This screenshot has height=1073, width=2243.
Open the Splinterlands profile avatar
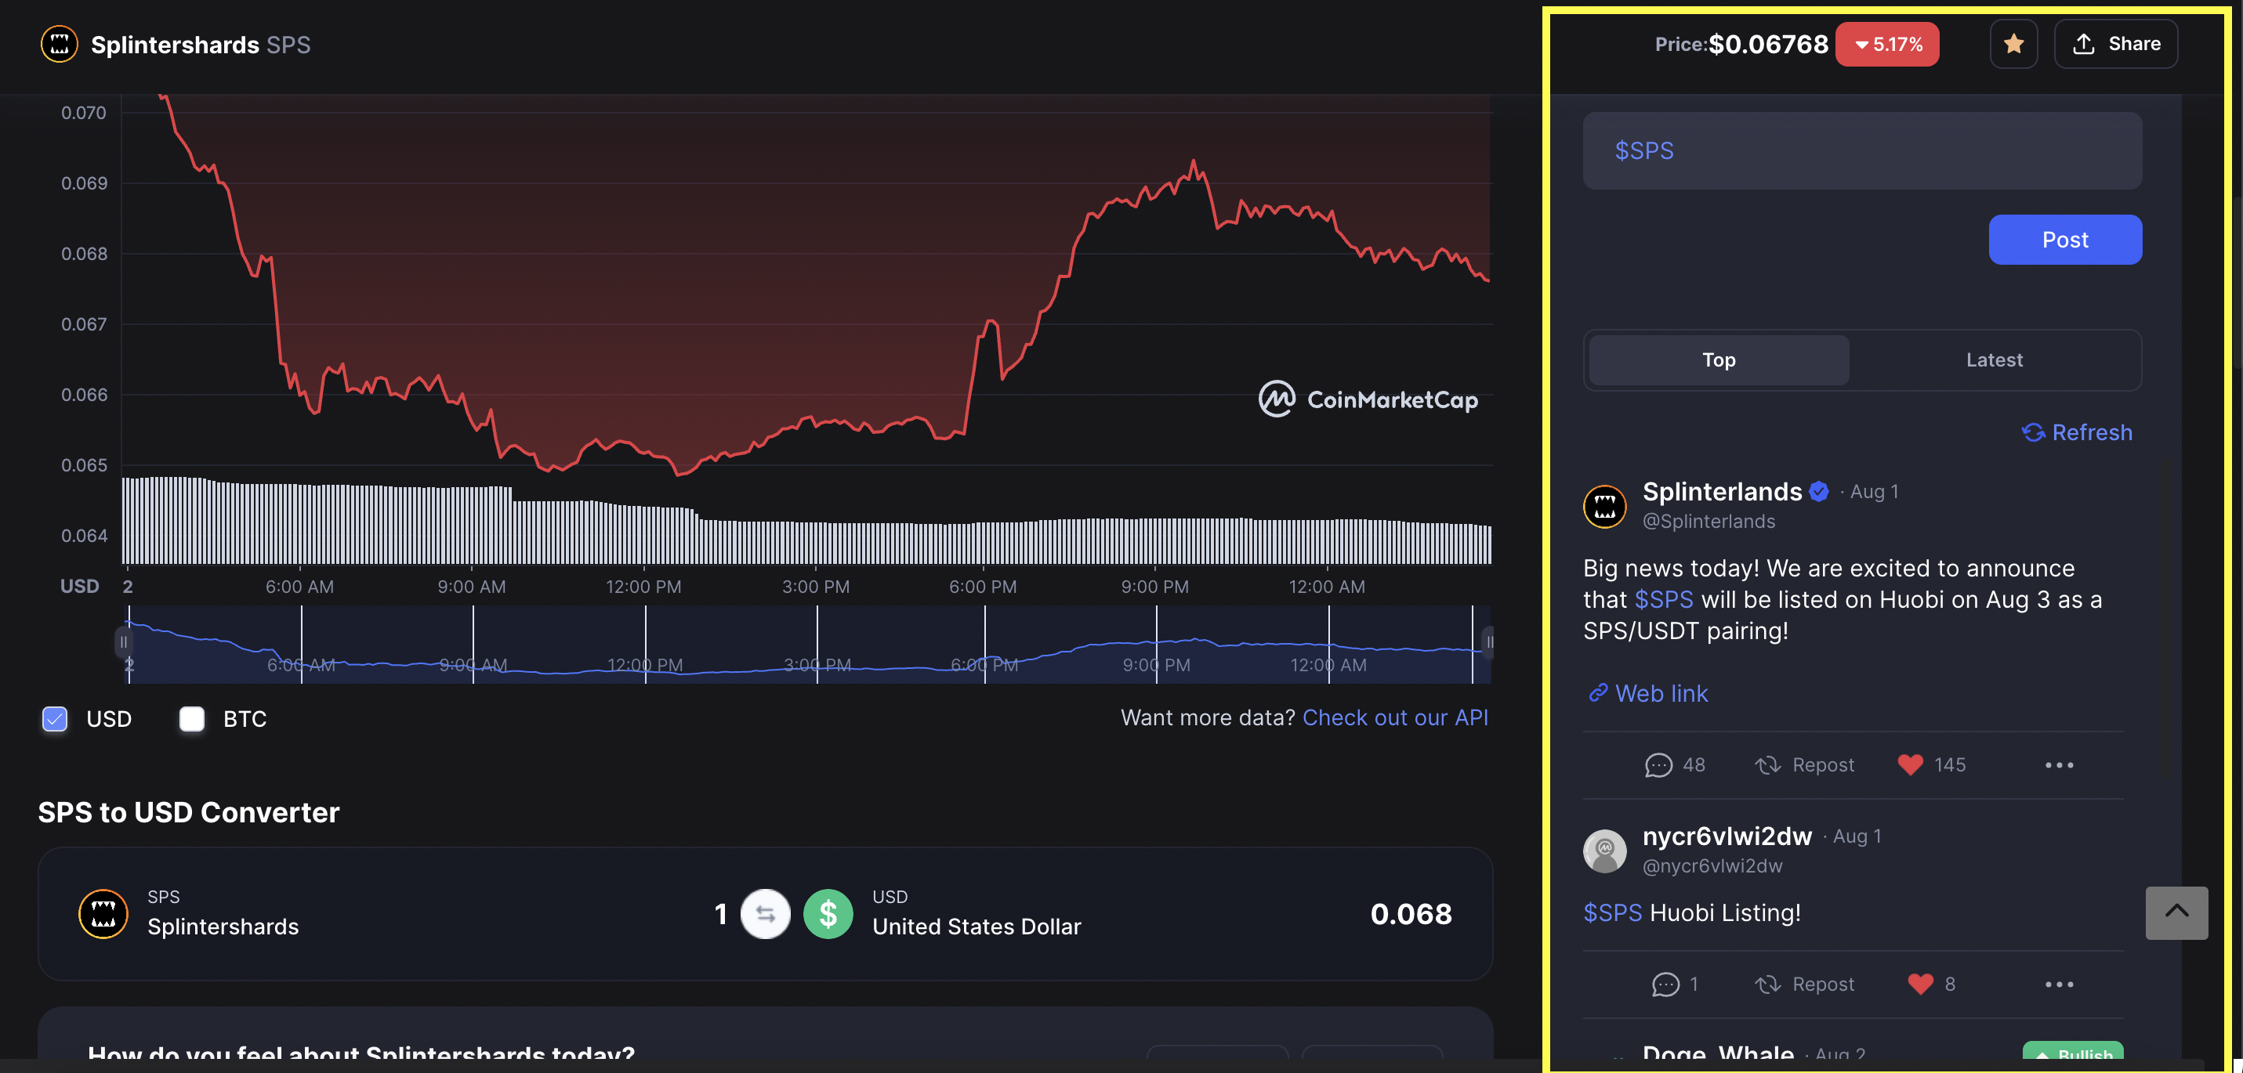[1604, 506]
